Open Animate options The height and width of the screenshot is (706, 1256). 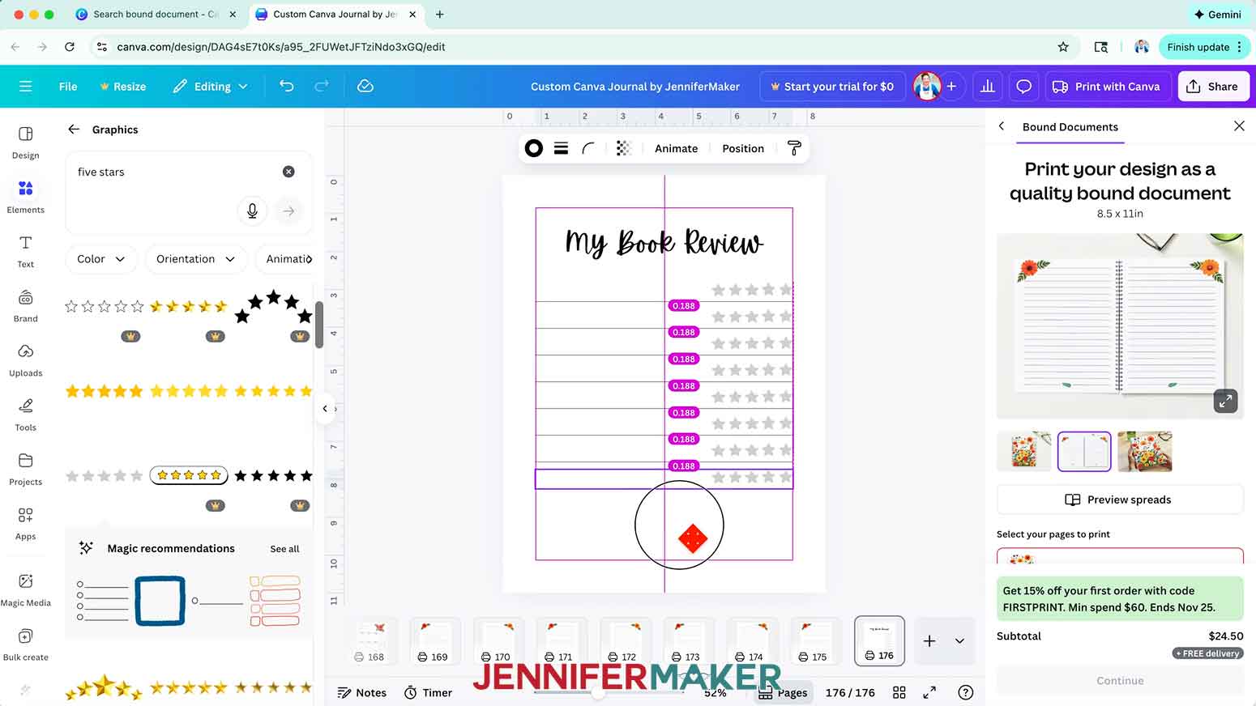click(676, 148)
